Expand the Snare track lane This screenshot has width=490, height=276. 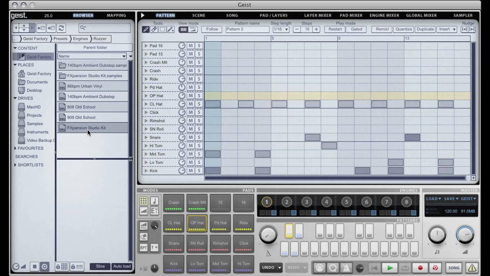146,137
